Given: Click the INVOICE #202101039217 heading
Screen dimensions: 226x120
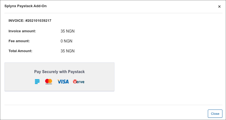Looking at the screenshot, I should [x=30, y=21].
